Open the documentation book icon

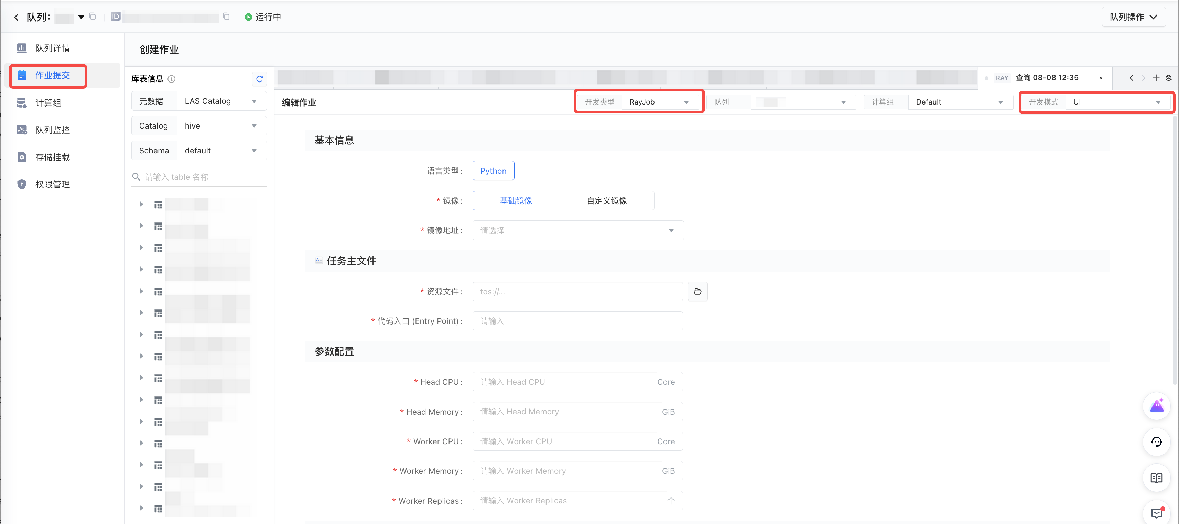1156,478
